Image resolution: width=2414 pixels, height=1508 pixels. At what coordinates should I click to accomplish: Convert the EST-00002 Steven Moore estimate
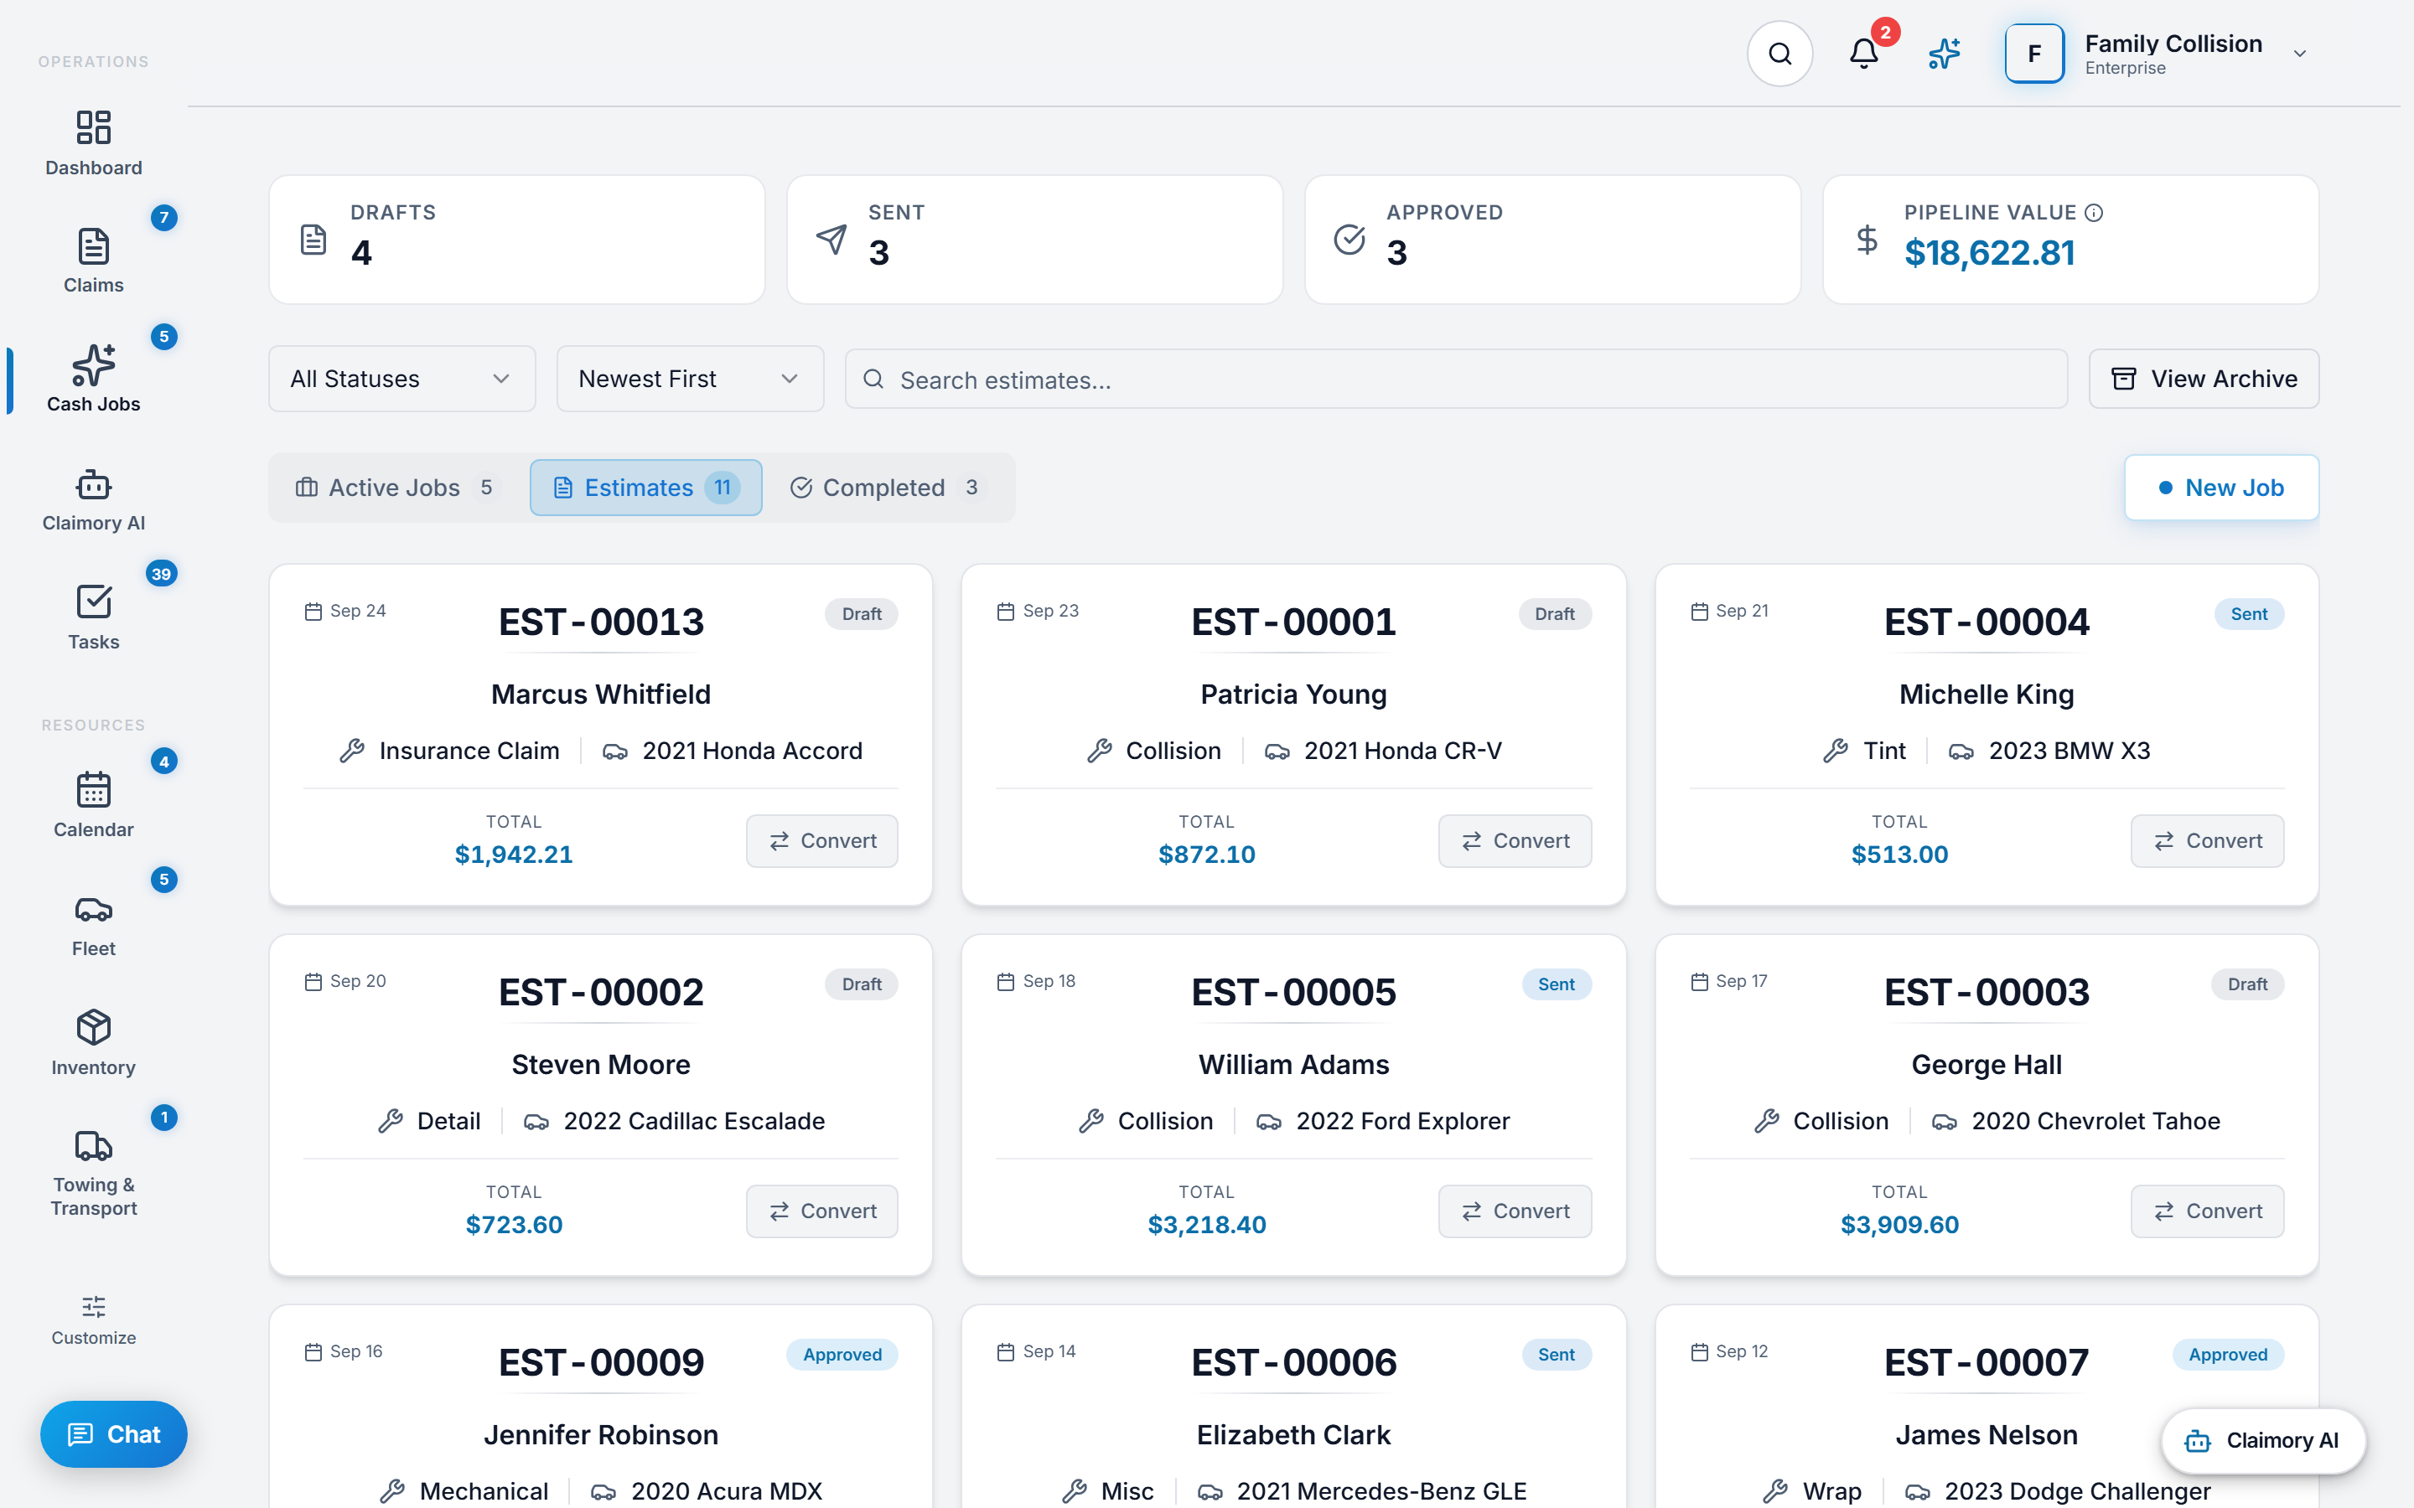[x=822, y=1211]
